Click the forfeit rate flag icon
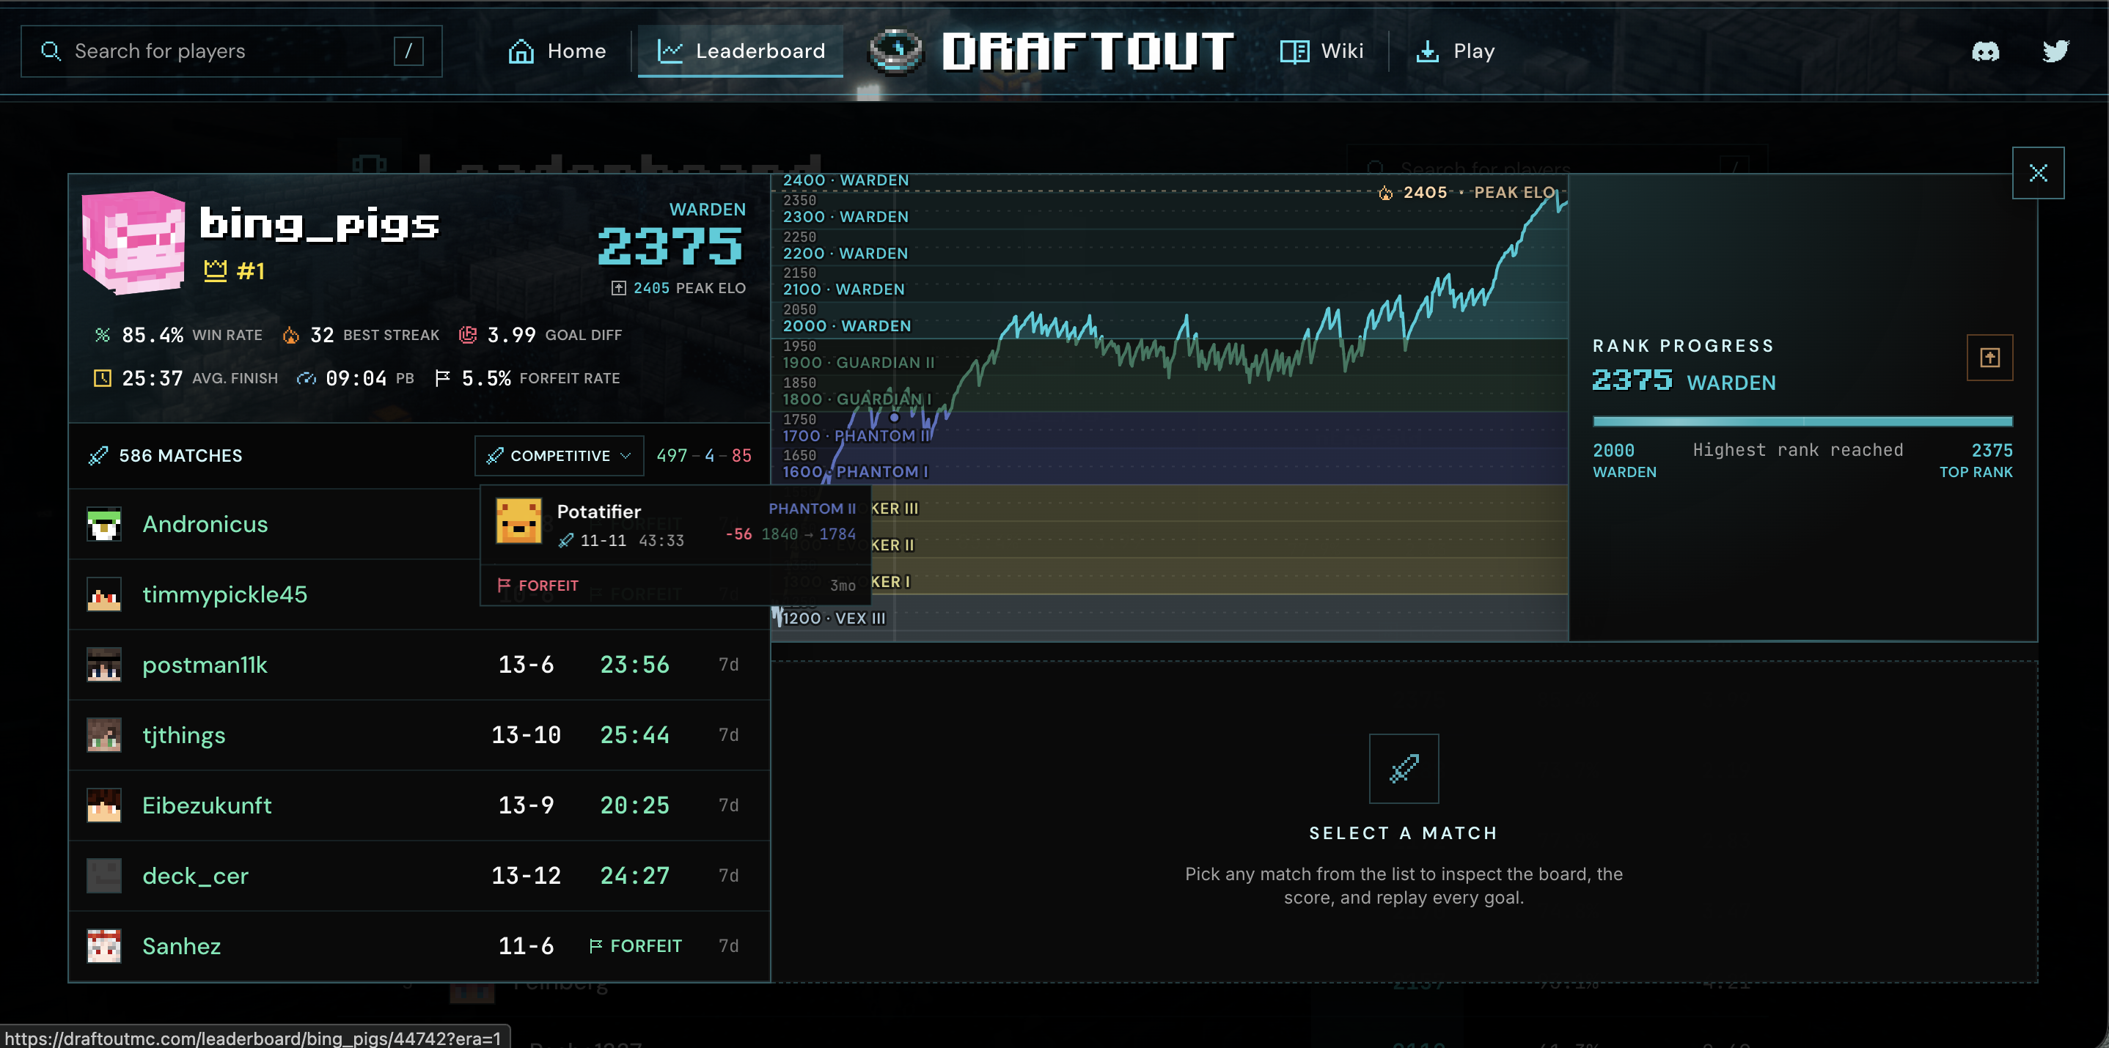 point(442,378)
